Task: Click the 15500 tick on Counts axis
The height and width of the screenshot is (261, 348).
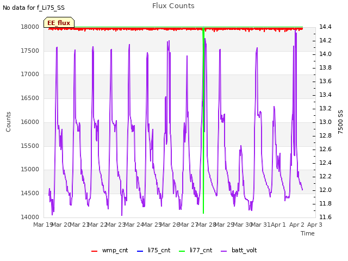Action: [x=30, y=146]
